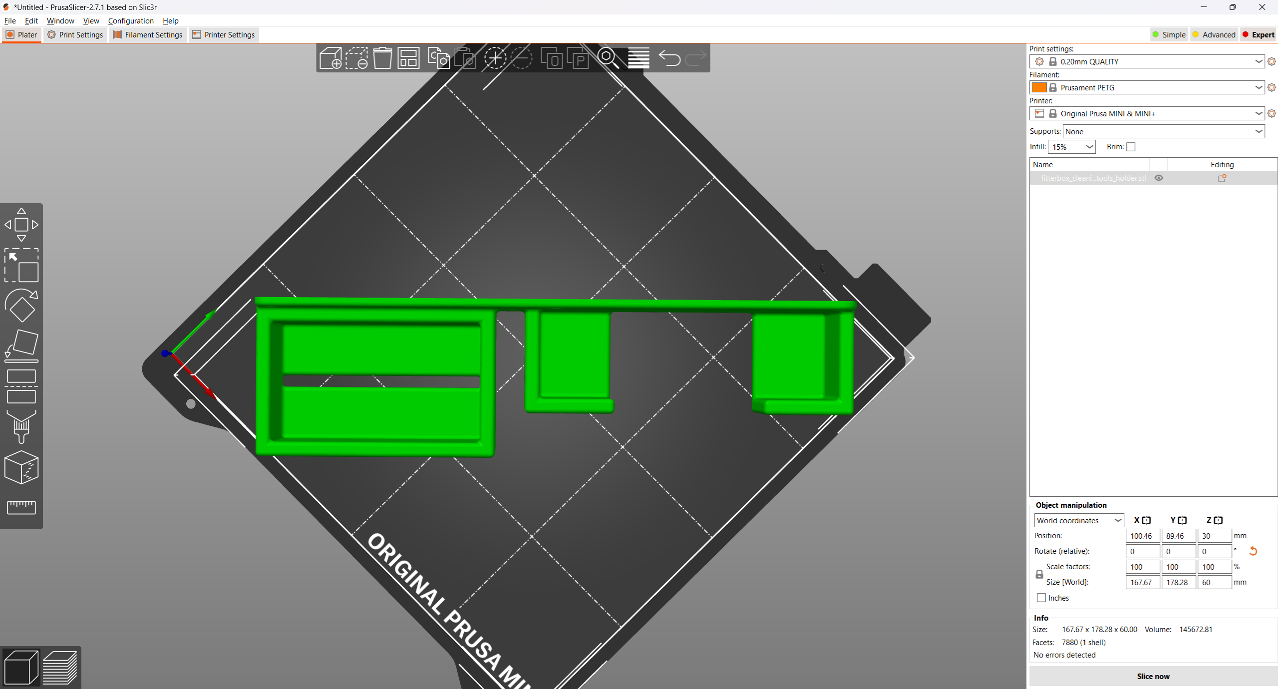Select the Scale tool in left toolbar
The width and height of the screenshot is (1278, 689).
pyautogui.click(x=21, y=265)
